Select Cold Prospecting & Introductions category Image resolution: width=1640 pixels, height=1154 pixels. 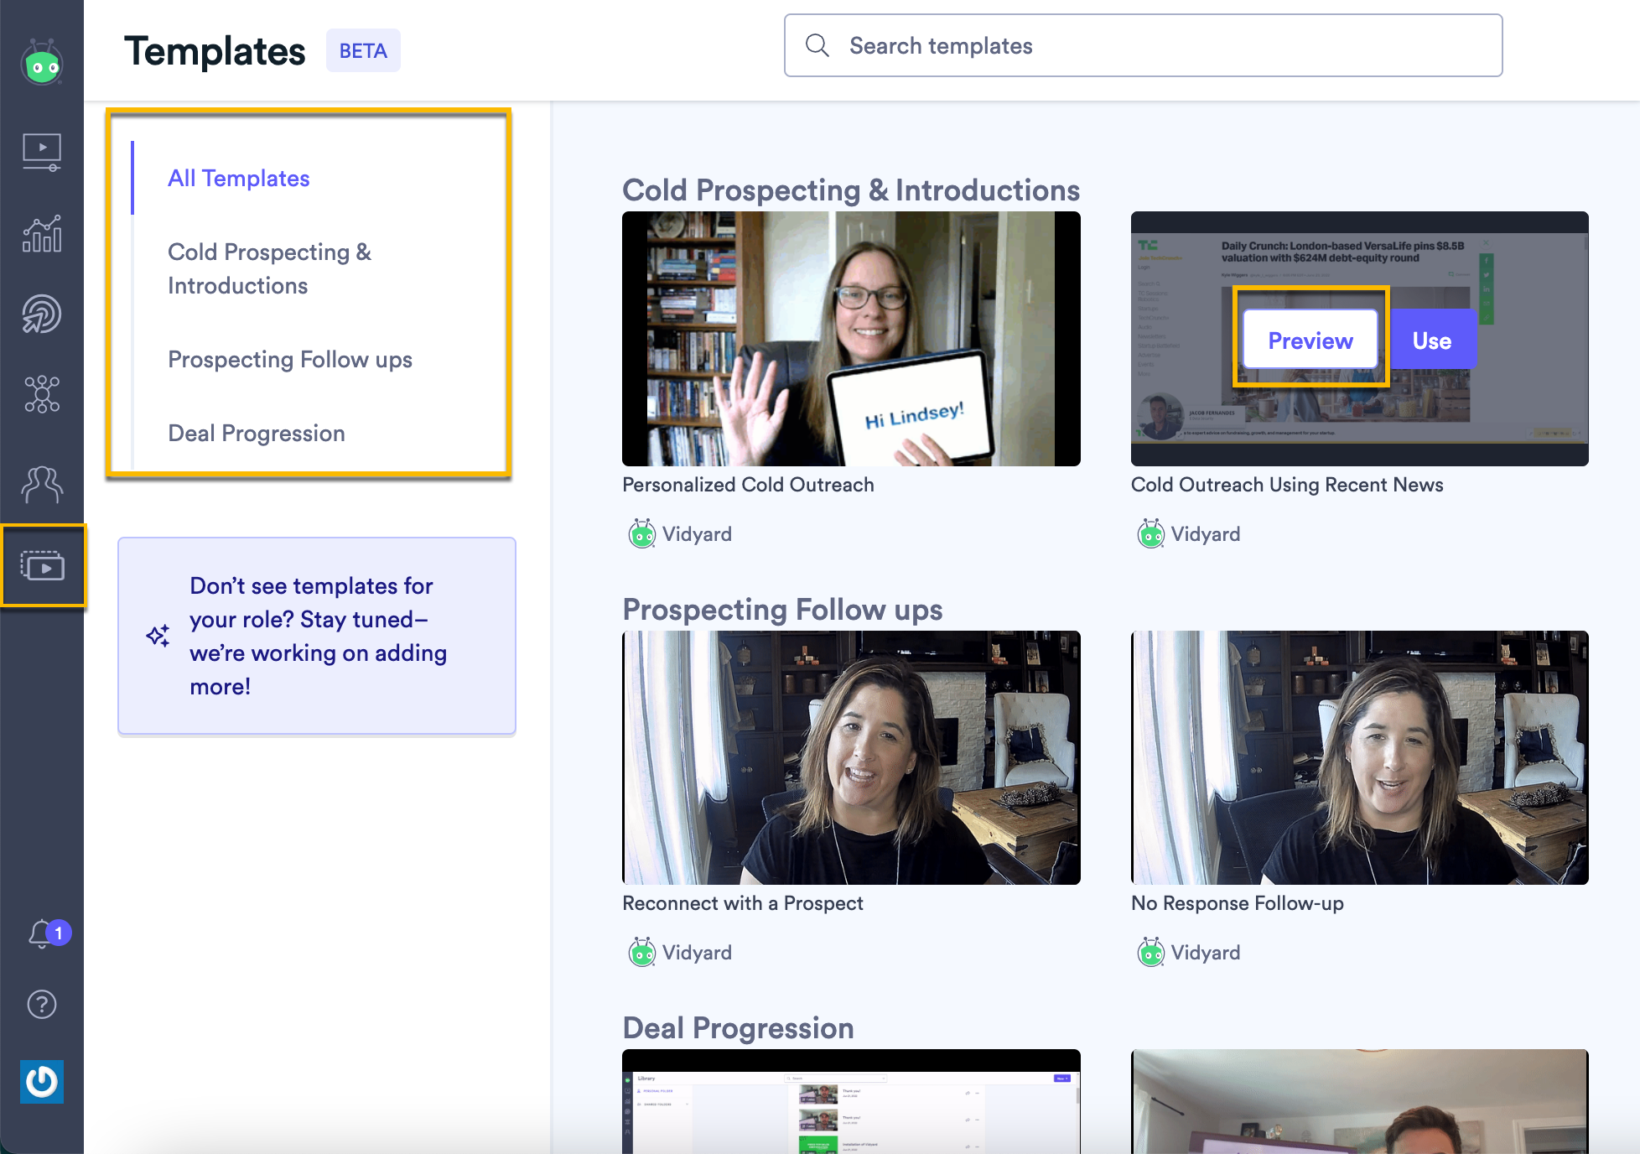[269, 268]
